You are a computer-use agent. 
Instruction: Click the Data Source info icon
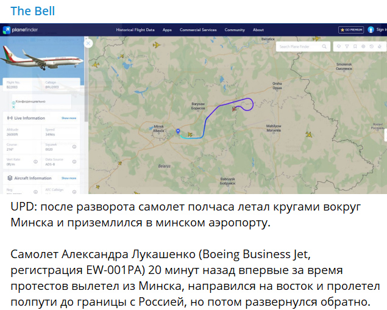(x=74, y=162)
